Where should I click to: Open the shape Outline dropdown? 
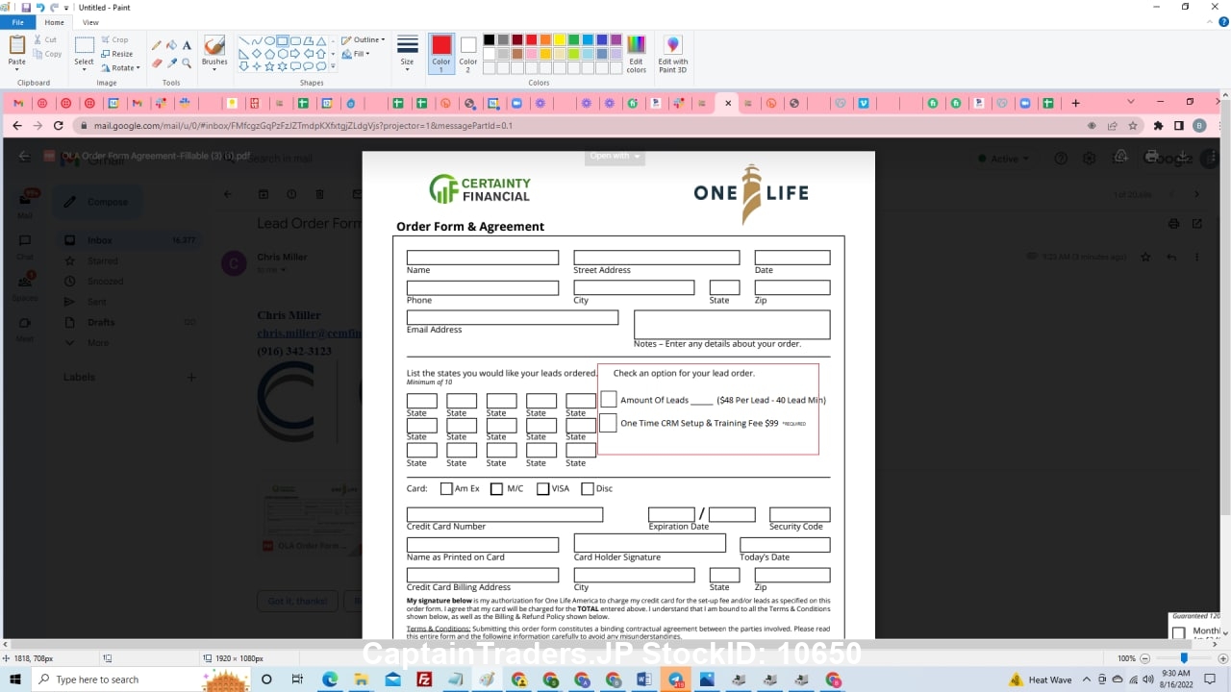[364, 39]
